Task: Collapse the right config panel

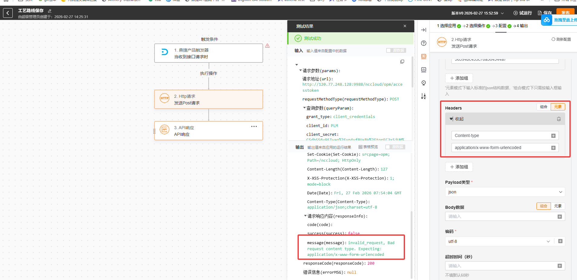Action: click(423, 30)
